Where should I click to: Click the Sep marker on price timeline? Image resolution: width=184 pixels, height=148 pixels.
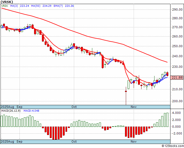pos(19,107)
